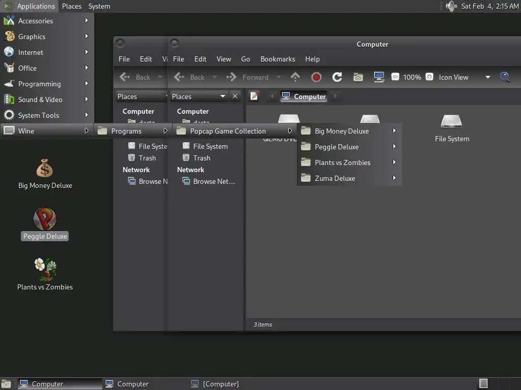Open Edit menu in front Computer window
The image size is (521, 390).
click(x=200, y=59)
